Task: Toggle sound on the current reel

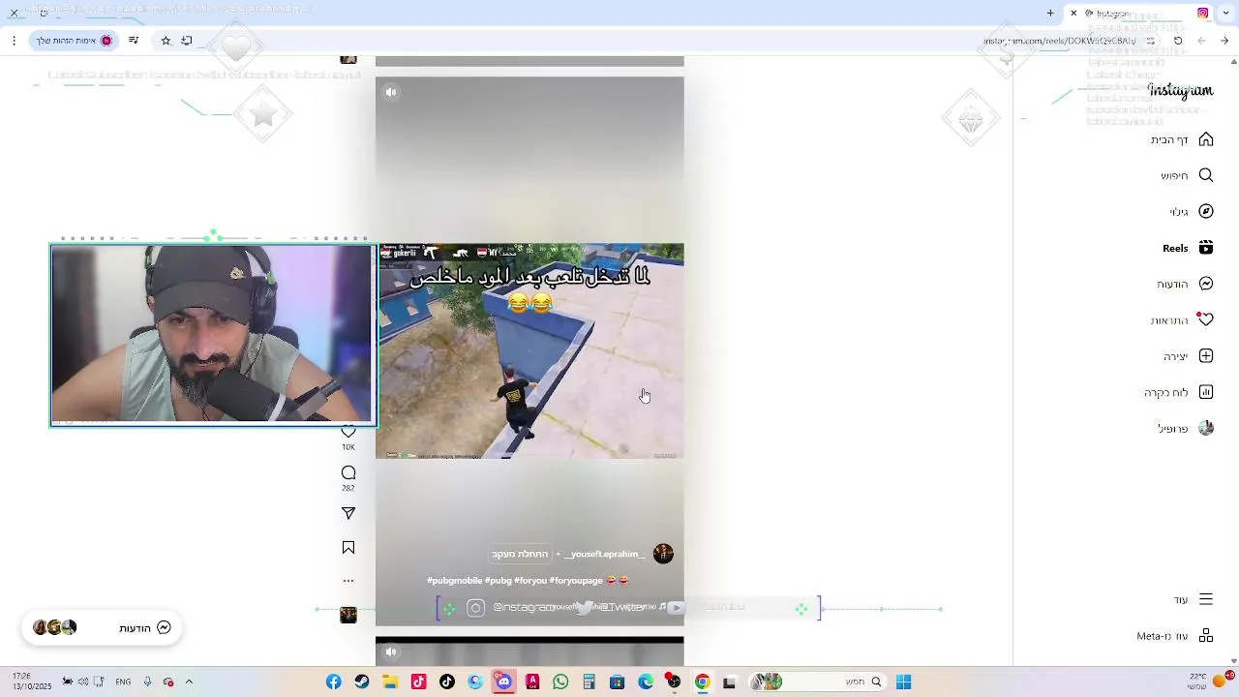Action: [391, 92]
